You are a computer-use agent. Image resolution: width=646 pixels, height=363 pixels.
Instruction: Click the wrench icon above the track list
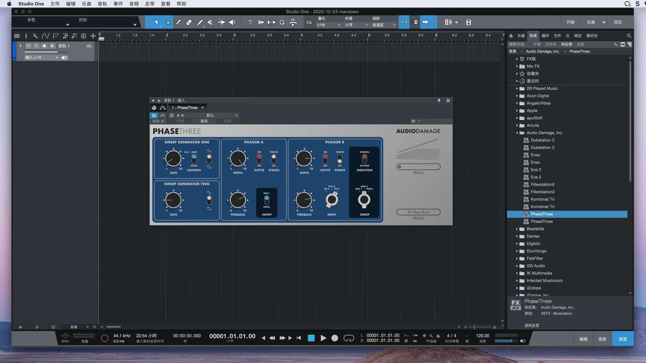coord(35,36)
